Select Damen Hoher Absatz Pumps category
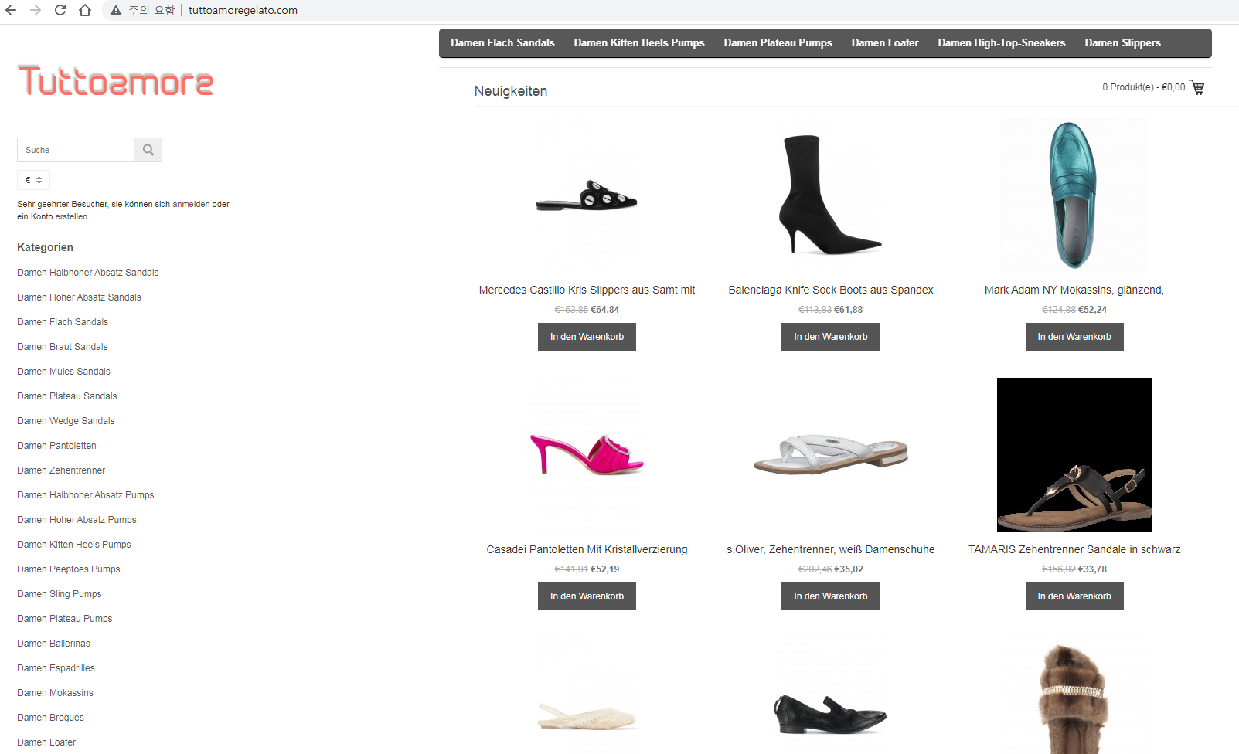 point(77,520)
